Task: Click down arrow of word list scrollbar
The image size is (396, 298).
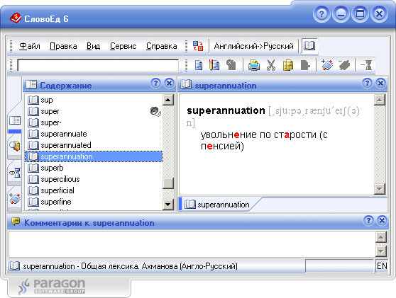Action: [168, 205]
